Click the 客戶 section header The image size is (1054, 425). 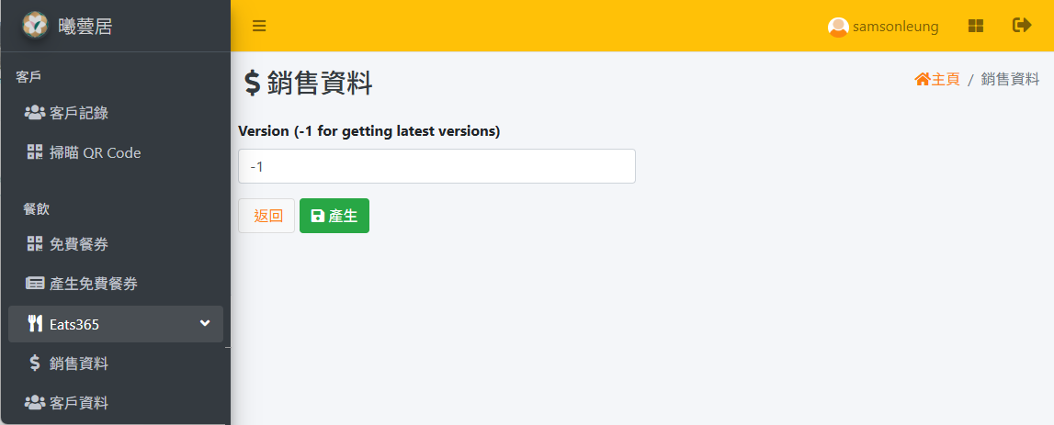(28, 76)
